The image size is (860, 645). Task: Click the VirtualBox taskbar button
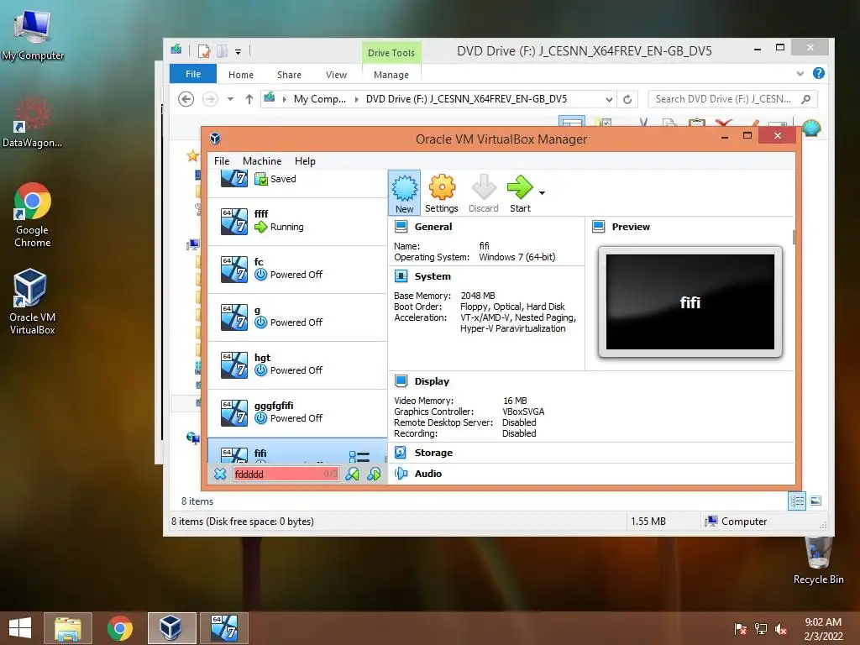(171, 628)
